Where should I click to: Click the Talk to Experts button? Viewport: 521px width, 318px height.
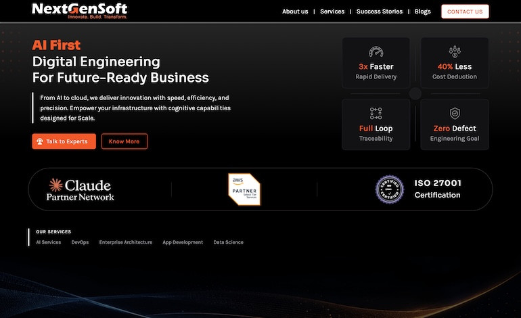pyautogui.click(x=64, y=141)
